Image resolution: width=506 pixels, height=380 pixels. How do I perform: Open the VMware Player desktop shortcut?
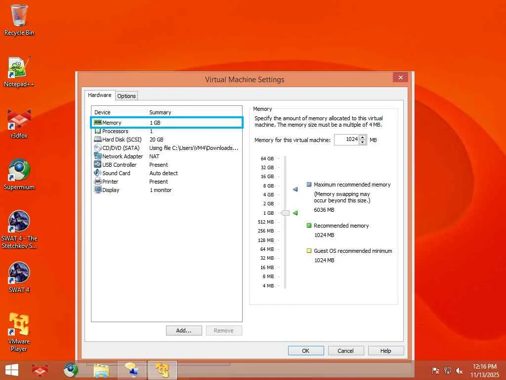click(x=19, y=332)
